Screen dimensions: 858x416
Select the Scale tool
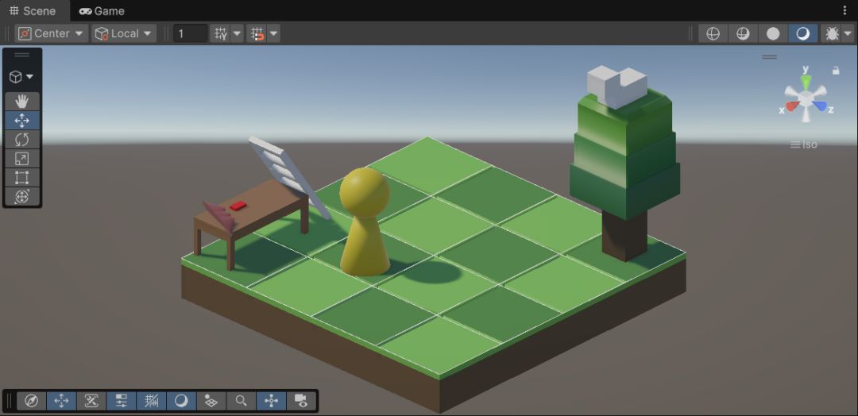[22, 159]
